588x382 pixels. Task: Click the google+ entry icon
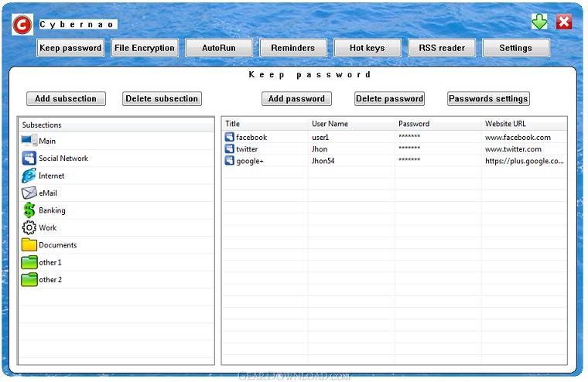pyautogui.click(x=229, y=160)
